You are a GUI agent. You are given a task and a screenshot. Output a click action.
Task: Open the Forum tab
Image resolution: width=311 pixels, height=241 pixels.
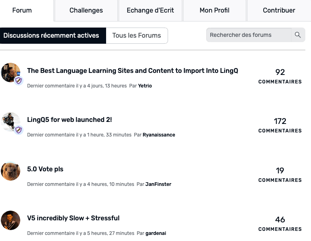(22, 11)
